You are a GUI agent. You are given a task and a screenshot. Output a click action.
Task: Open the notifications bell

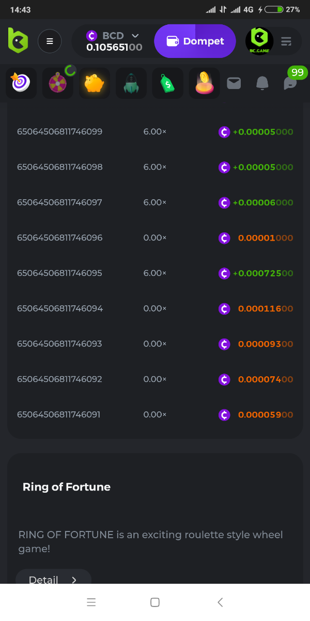click(x=262, y=83)
